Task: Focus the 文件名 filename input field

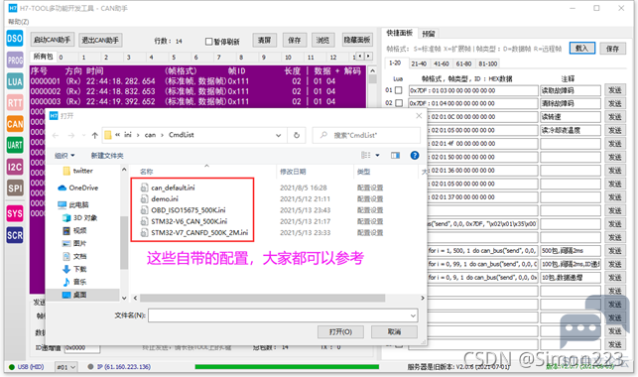Action: [278, 315]
